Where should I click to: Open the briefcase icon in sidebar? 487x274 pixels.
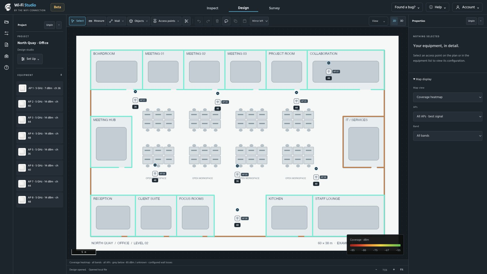pos(6,56)
